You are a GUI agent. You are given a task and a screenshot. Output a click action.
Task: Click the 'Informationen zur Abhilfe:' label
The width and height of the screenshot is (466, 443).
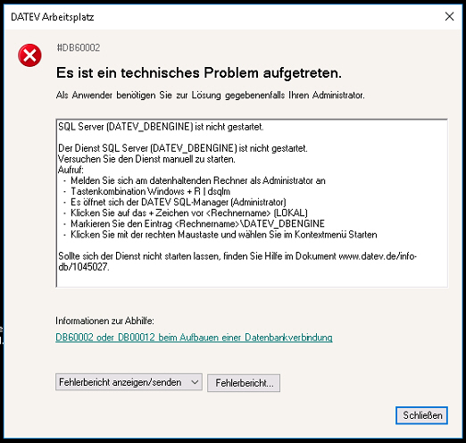[x=104, y=321]
